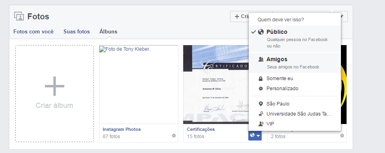Click the friends icon beside Amigos
Viewport: 385px width, 153px height.
tap(261, 59)
